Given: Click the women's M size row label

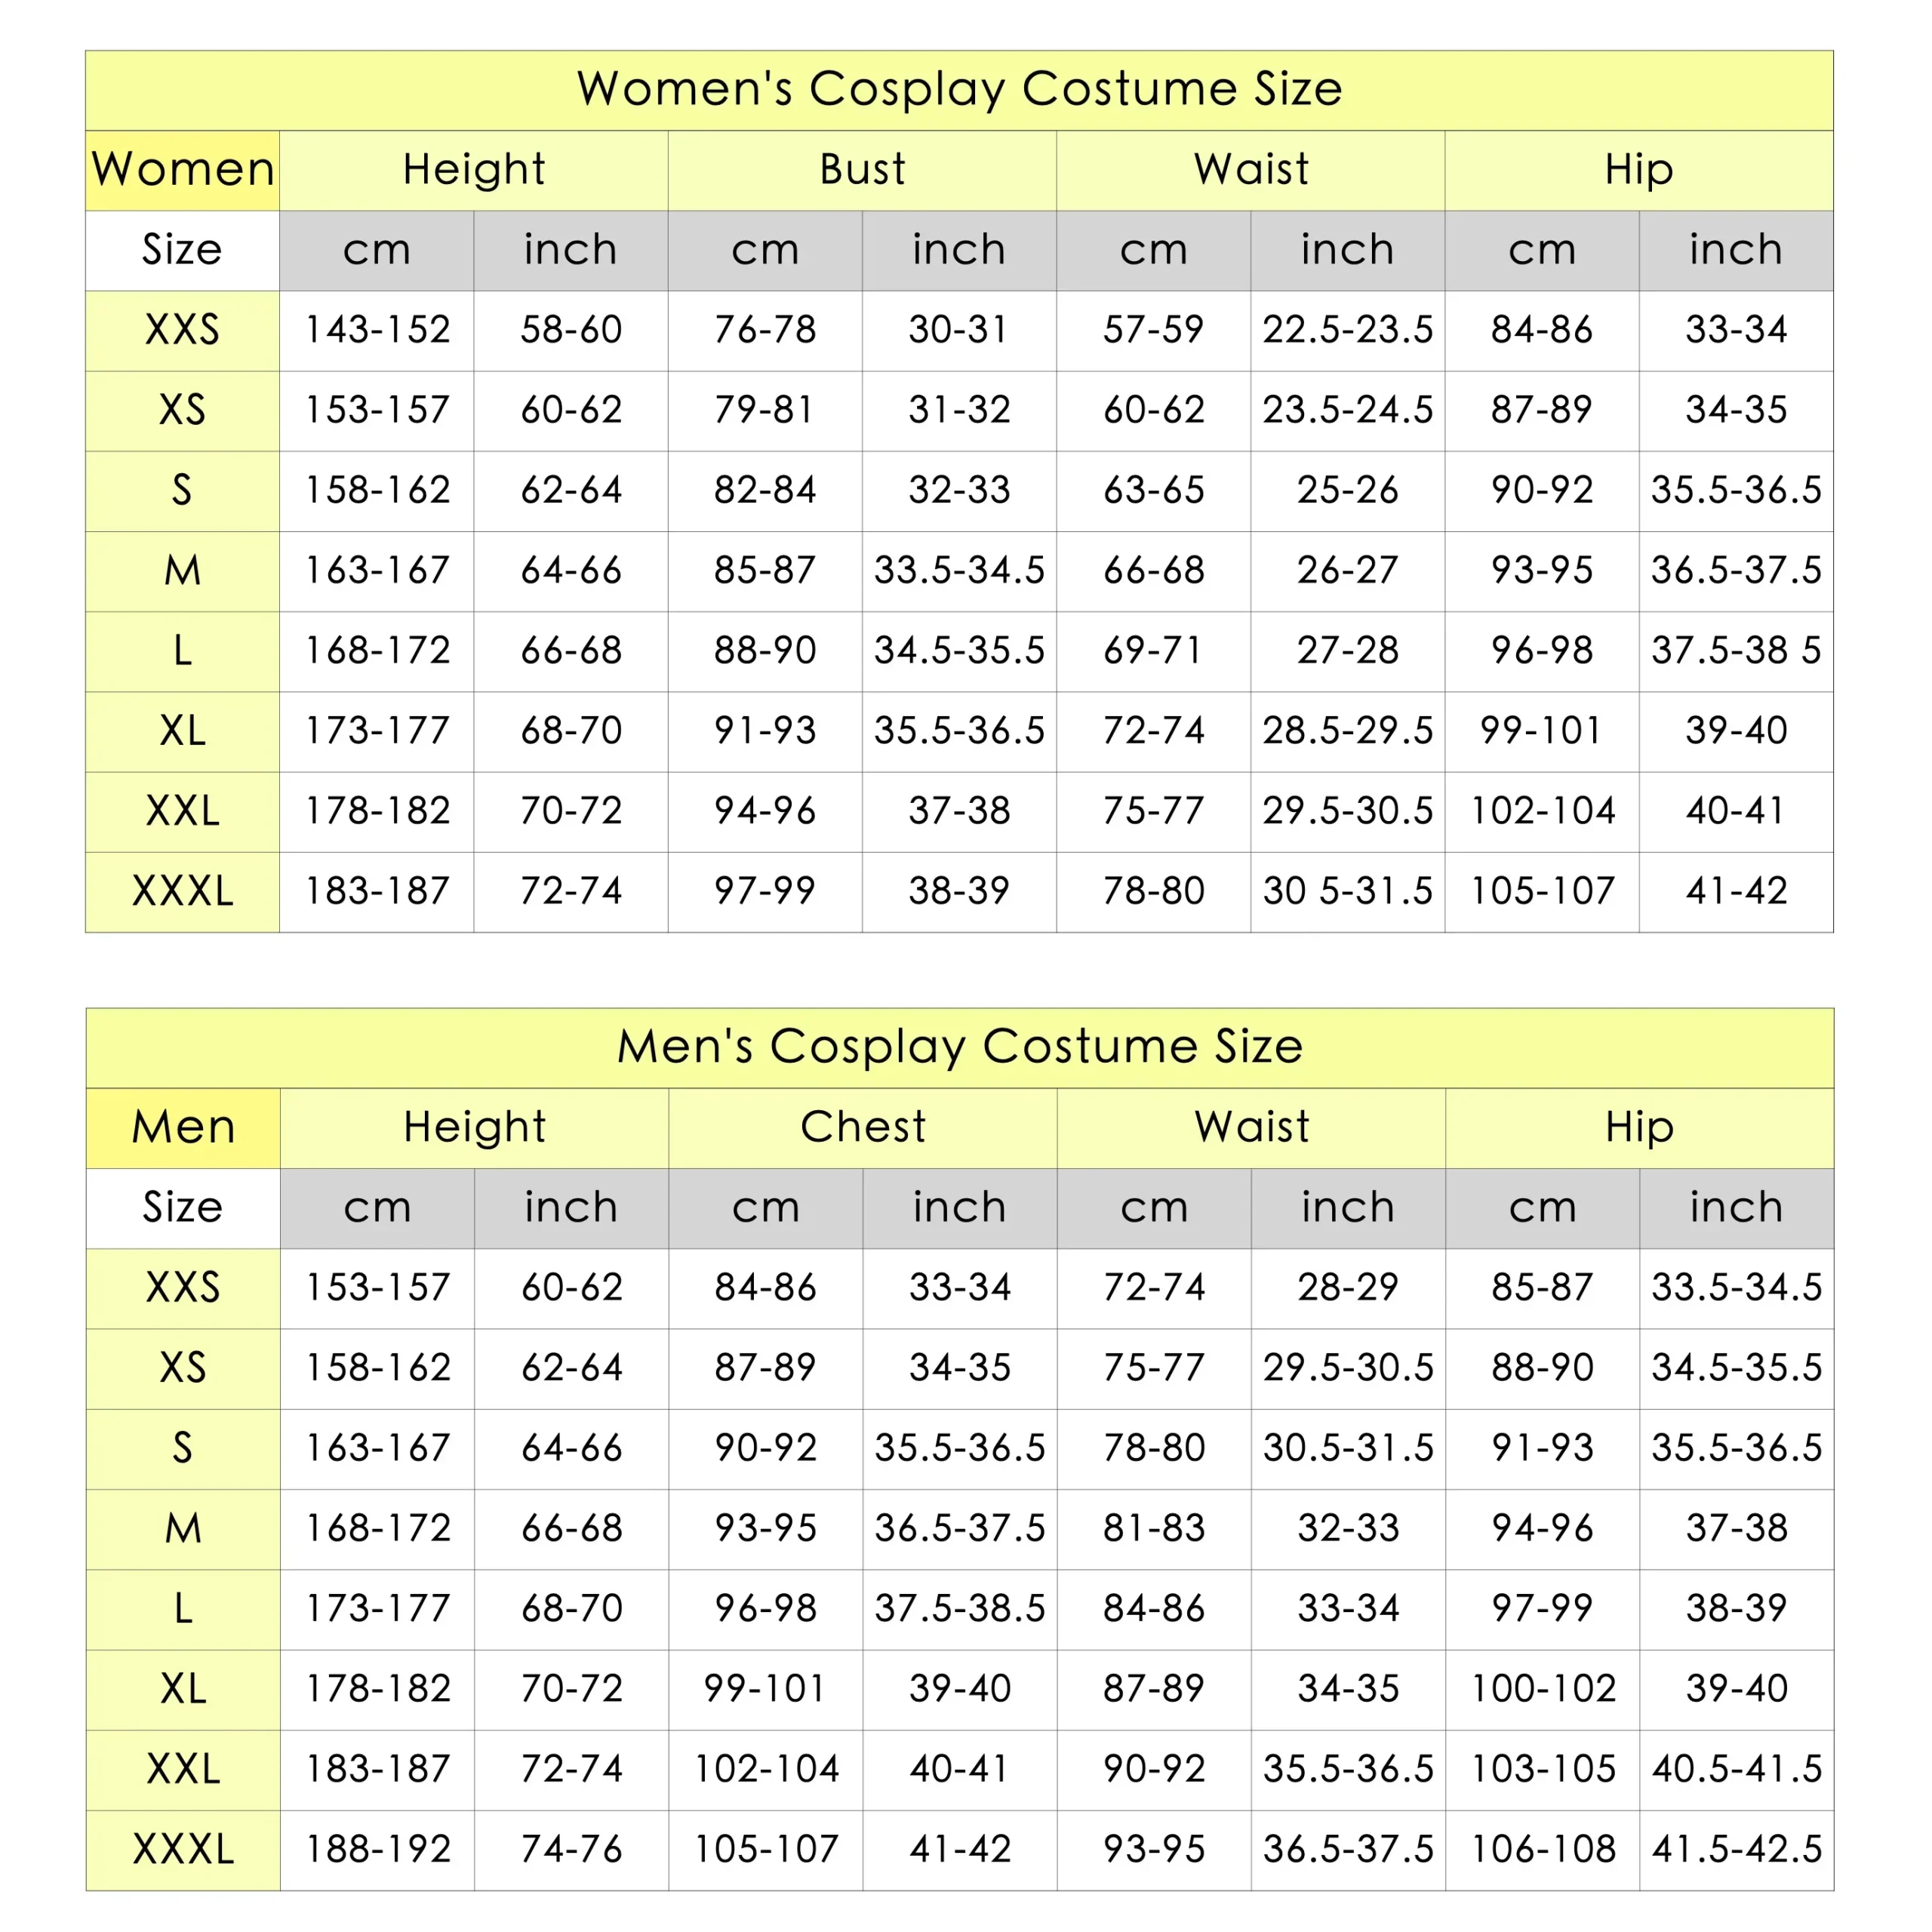Looking at the screenshot, I should pyautogui.click(x=182, y=571).
